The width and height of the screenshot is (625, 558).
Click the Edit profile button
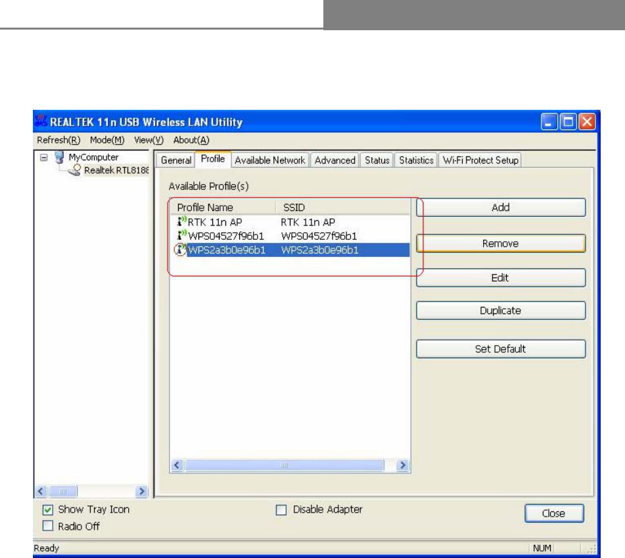coord(501,277)
